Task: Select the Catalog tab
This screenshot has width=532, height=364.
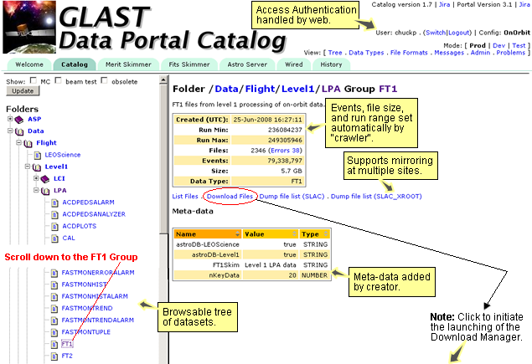Action: [75, 64]
